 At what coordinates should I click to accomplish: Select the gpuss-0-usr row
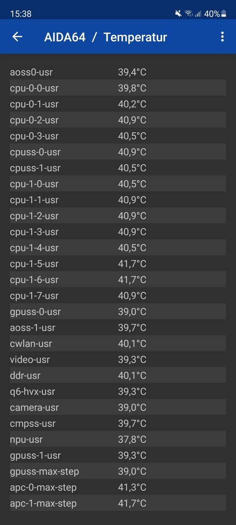[x=118, y=312]
